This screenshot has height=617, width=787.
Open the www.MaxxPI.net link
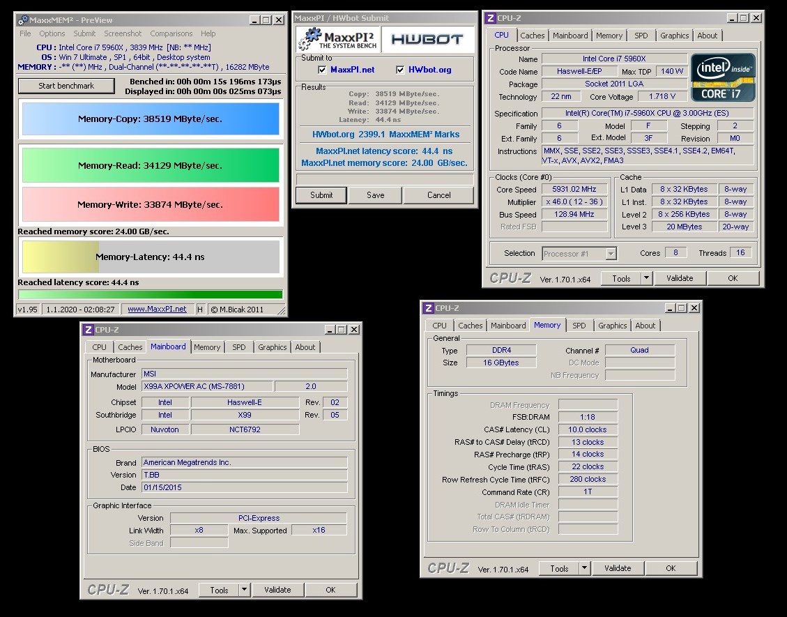pyautogui.click(x=157, y=310)
